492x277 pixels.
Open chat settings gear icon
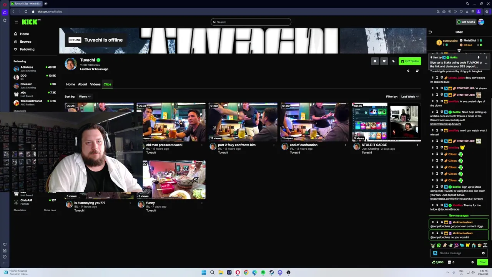[473, 262]
